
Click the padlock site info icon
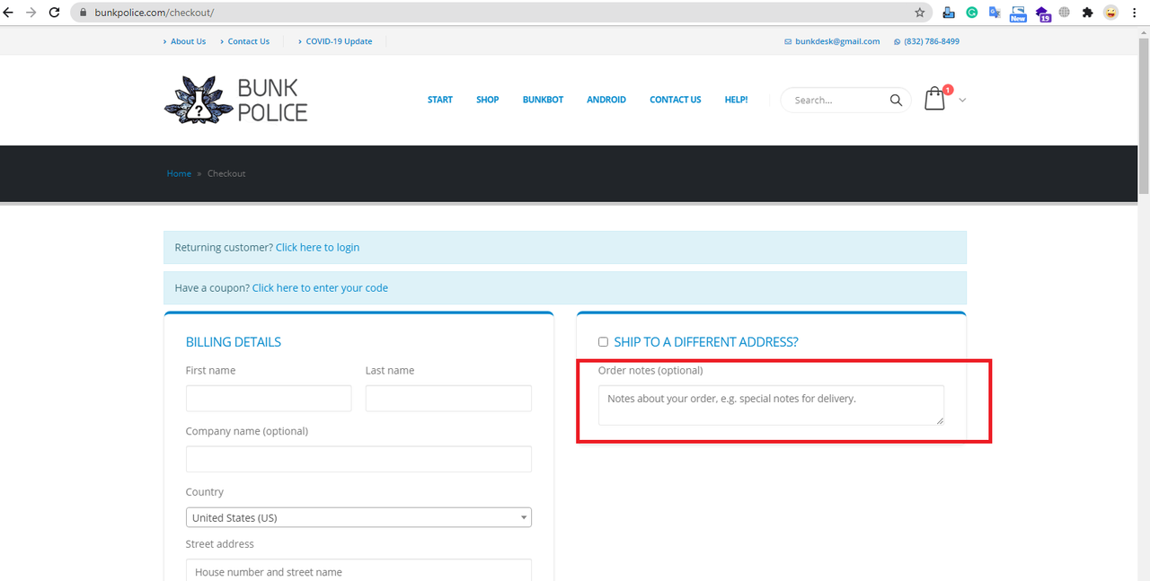coord(82,13)
